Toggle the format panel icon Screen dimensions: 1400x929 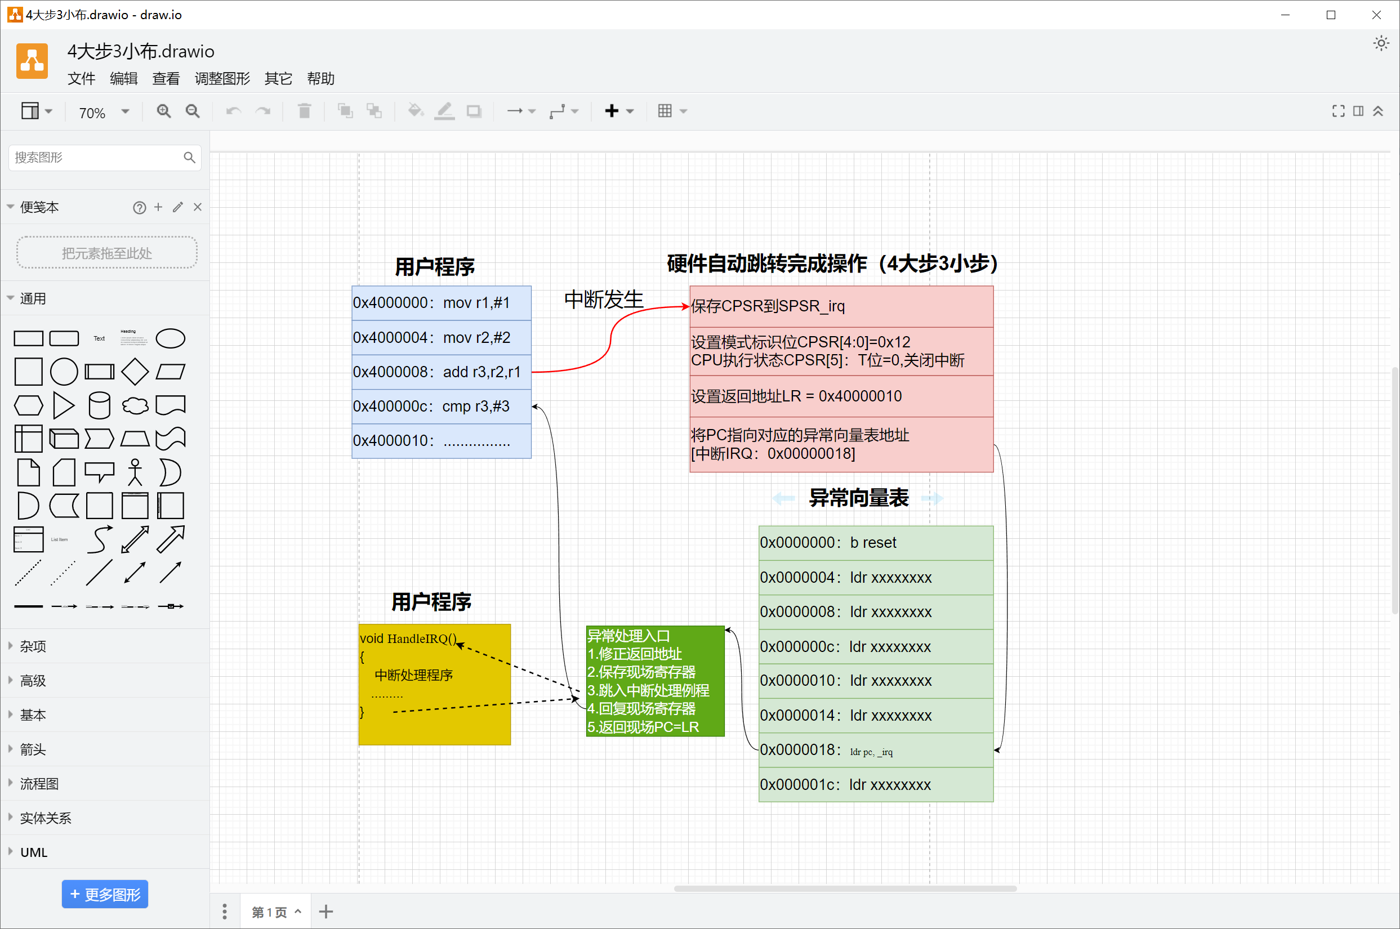point(1358,111)
